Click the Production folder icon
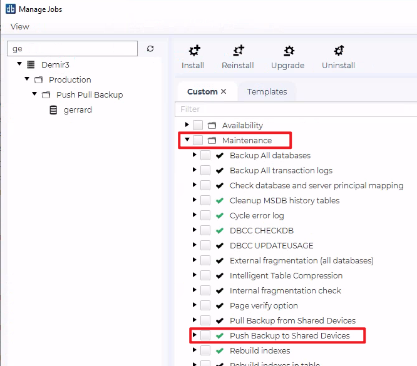Image resolution: width=417 pixels, height=366 pixels. tap(38, 80)
